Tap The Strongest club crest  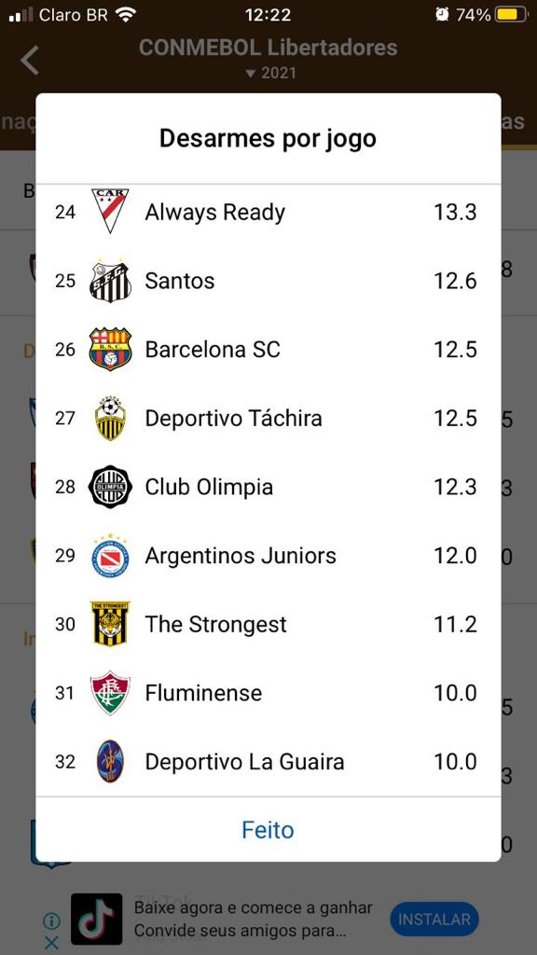[110, 624]
